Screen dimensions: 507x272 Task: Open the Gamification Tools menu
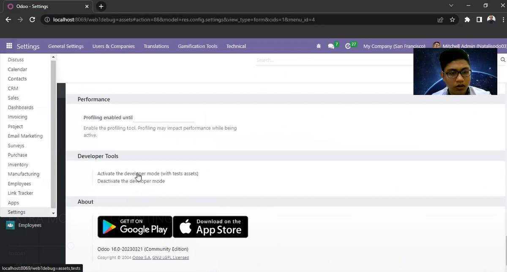[x=197, y=46]
